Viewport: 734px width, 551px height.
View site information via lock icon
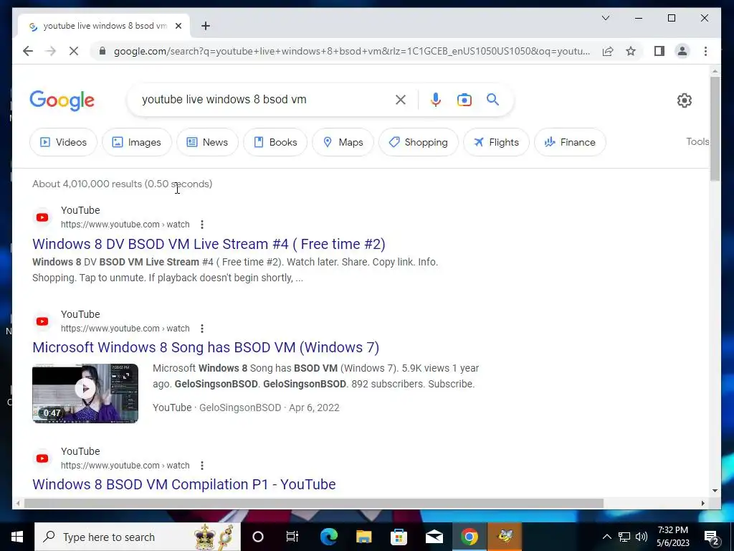(102, 51)
